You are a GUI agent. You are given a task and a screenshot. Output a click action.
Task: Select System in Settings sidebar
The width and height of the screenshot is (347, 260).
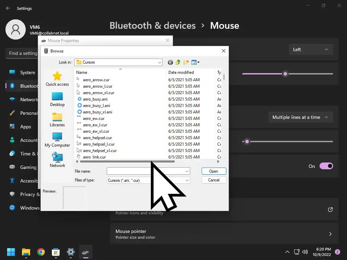coord(22,72)
